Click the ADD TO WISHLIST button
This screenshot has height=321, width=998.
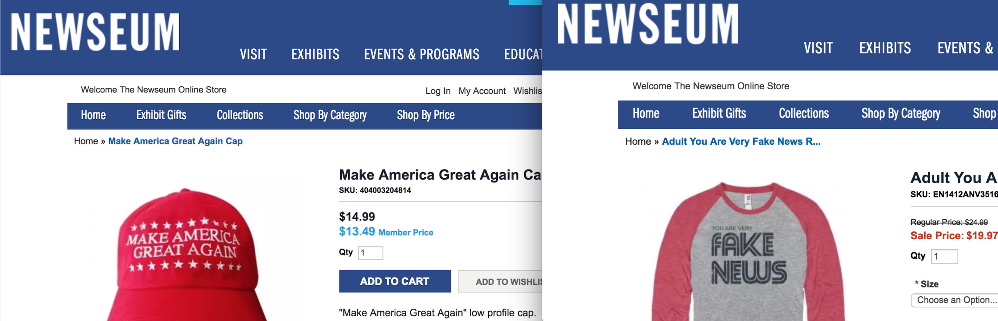click(500, 281)
